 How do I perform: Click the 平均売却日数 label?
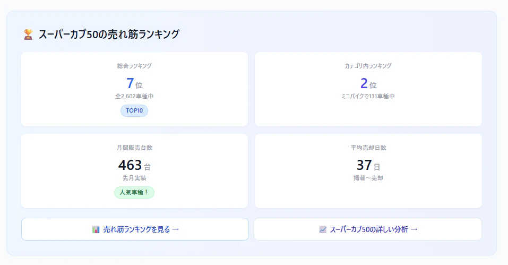368,148
